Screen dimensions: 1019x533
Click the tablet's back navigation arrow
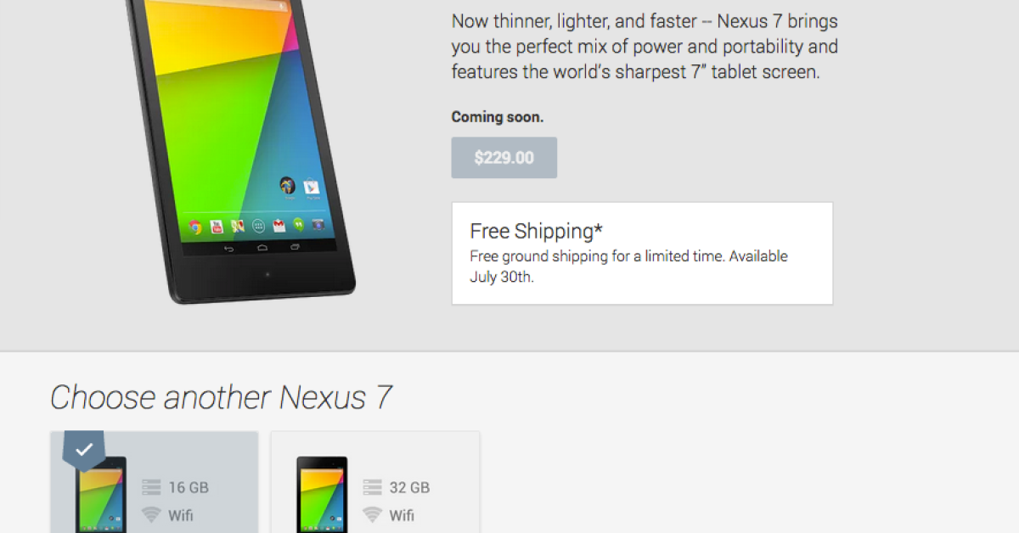[x=229, y=249]
